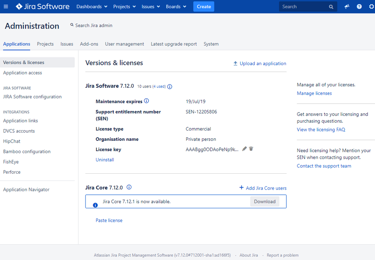Screen dimensions: 375x260
Task: Click the upload arrow icon
Action: [x=235, y=63]
